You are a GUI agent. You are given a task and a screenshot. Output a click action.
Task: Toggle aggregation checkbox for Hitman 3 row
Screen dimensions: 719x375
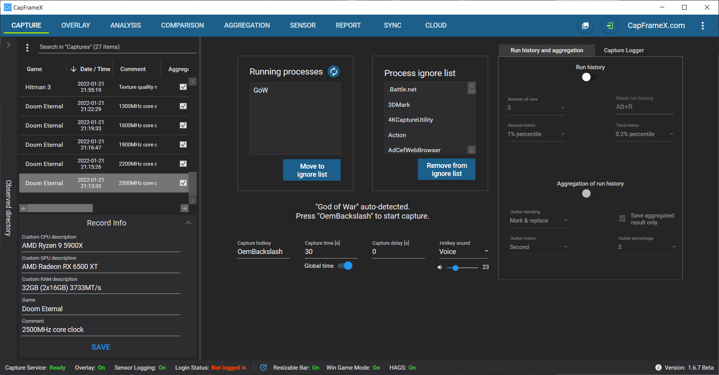click(183, 87)
